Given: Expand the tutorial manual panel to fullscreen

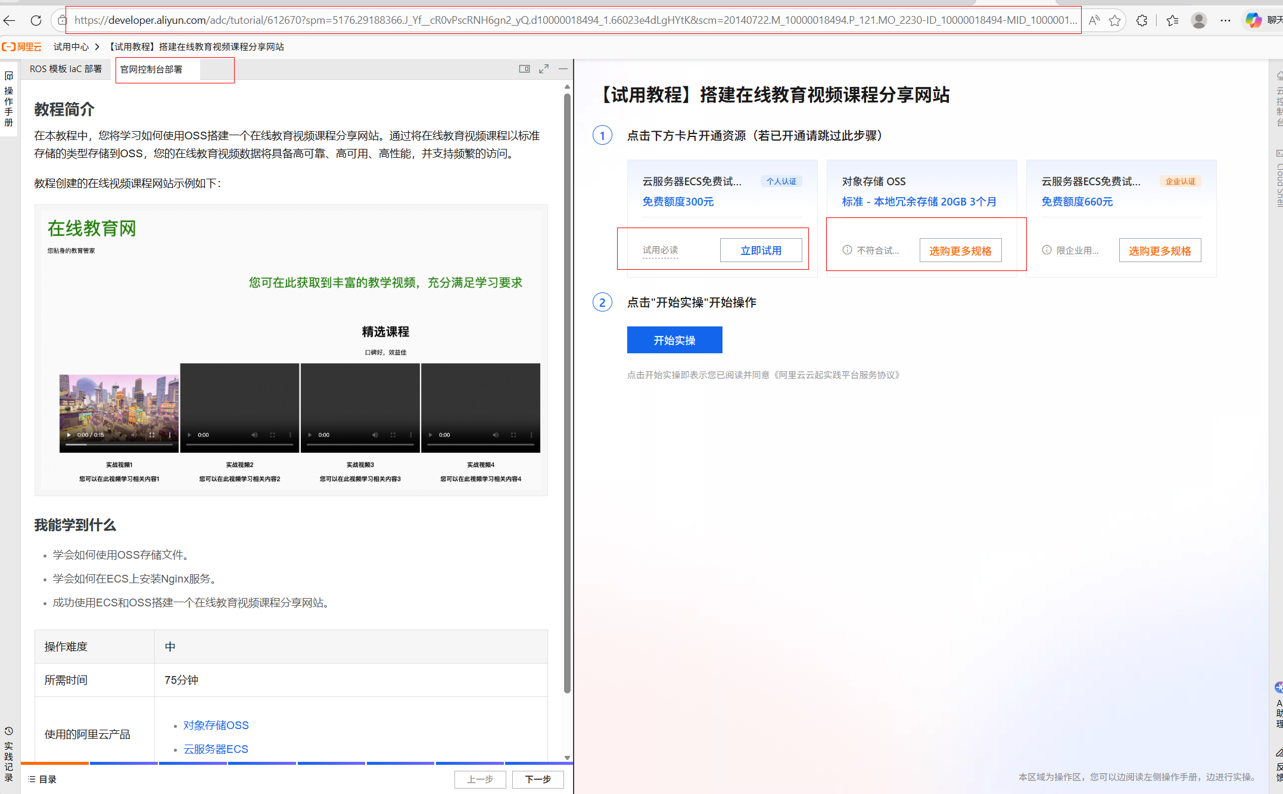Looking at the screenshot, I should (543, 68).
